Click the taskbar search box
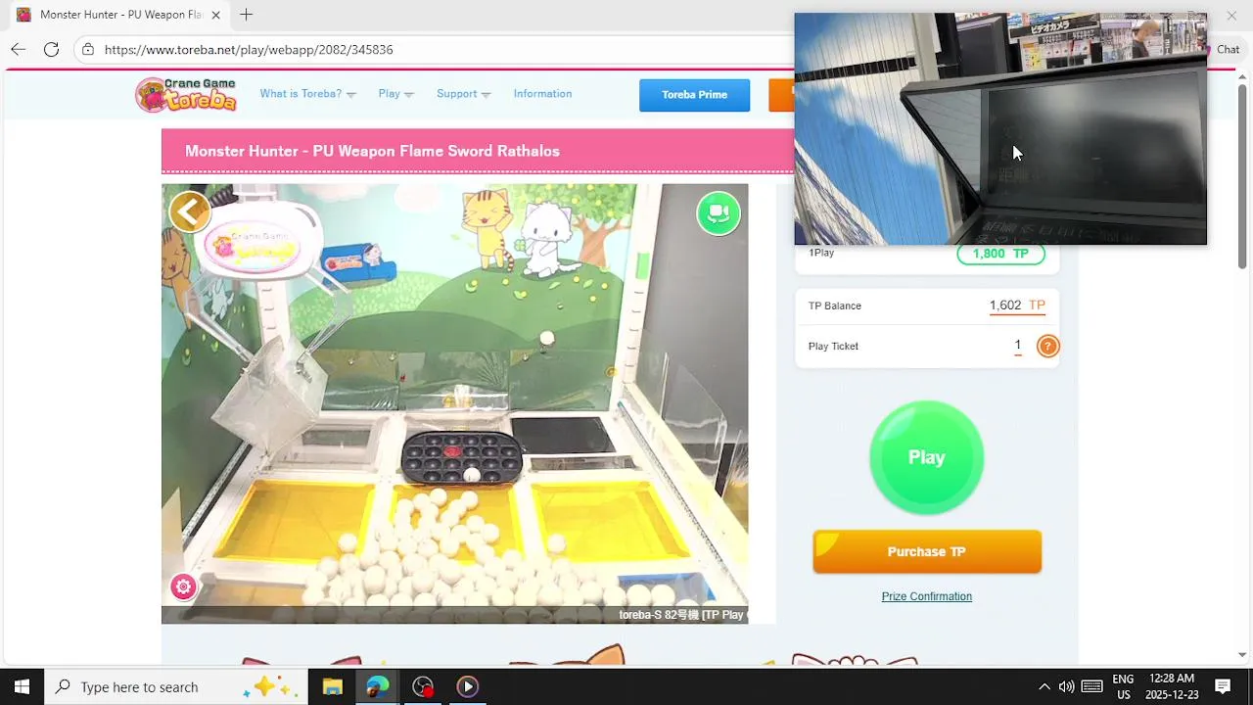Image resolution: width=1253 pixels, height=705 pixels. click(176, 686)
